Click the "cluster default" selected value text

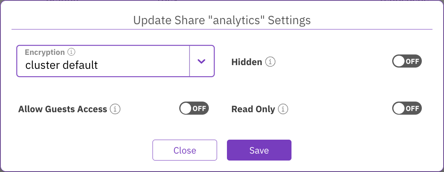[62, 65]
